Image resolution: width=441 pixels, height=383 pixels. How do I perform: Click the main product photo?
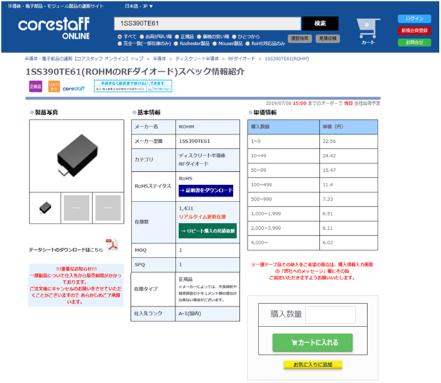click(76, 156)
